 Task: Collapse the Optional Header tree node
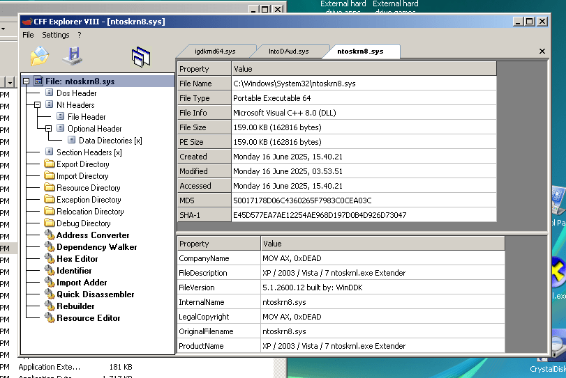[x=49, y=129]
